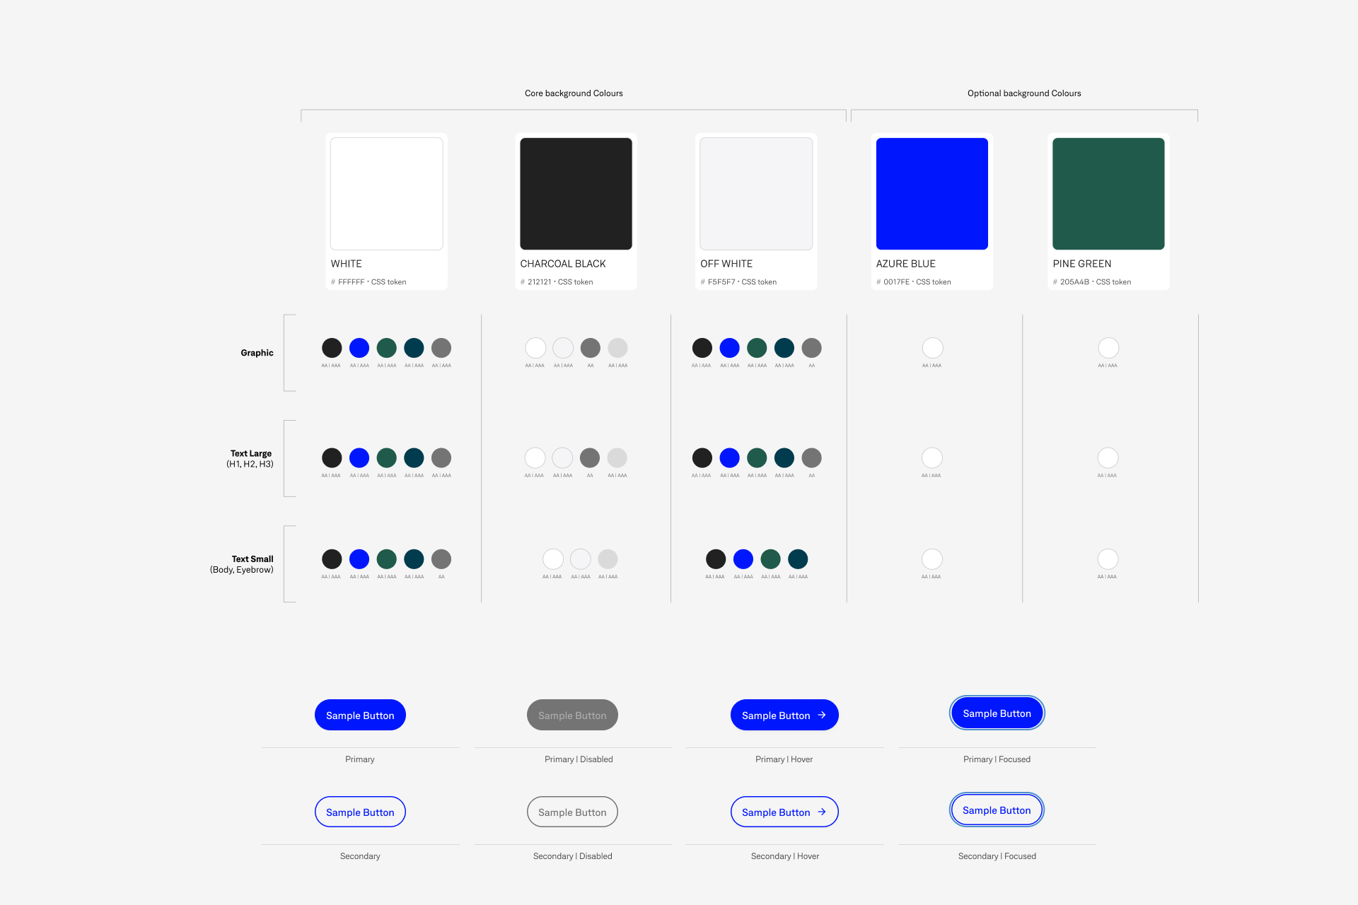
Task: Click the 'PINE GREEN' swatch name
Action: [1082, 264]
